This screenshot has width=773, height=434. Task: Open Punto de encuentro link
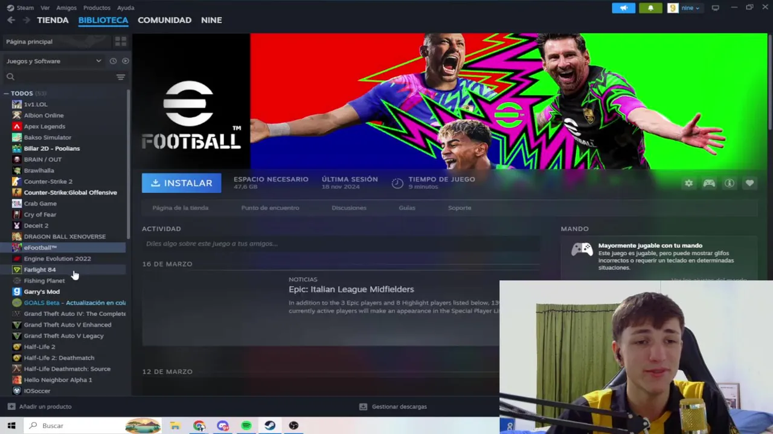(270, 208)
